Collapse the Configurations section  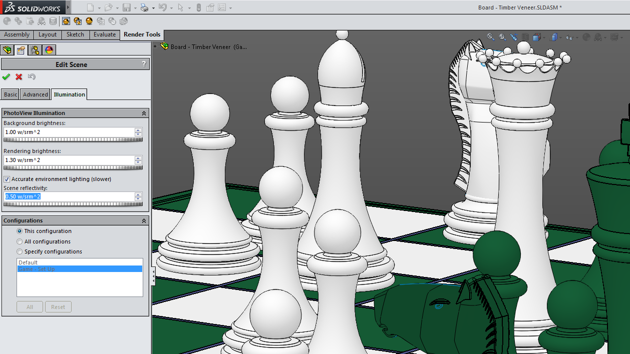pyautogui.click(x=144, y=221)
